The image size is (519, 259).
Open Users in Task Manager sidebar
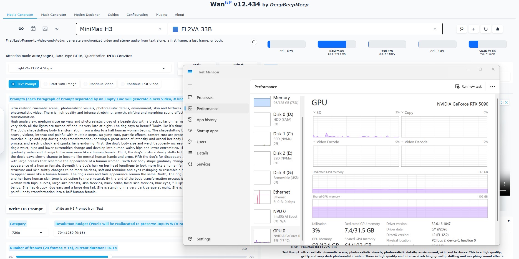coord(217,142)
